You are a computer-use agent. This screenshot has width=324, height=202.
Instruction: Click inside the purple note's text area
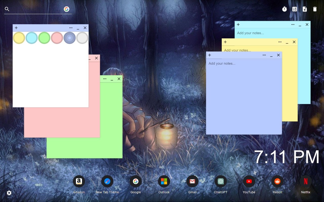244,96
